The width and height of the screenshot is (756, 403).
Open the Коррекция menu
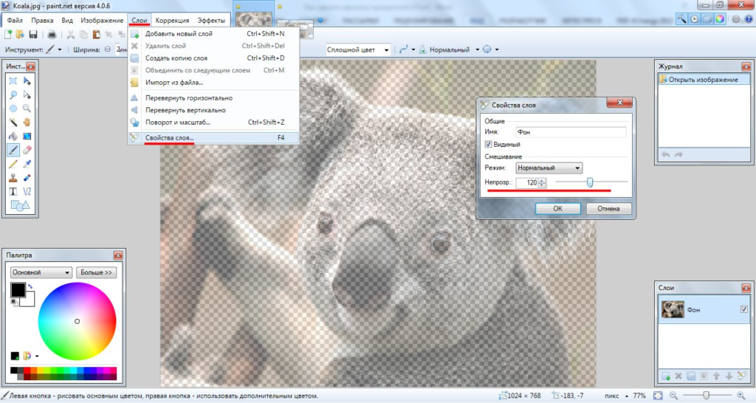(172, 20)
